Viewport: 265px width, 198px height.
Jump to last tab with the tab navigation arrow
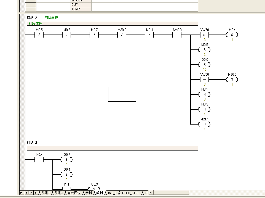click(36, 192)
